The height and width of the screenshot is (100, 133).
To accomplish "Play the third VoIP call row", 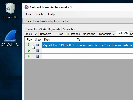I will point(29,56).
